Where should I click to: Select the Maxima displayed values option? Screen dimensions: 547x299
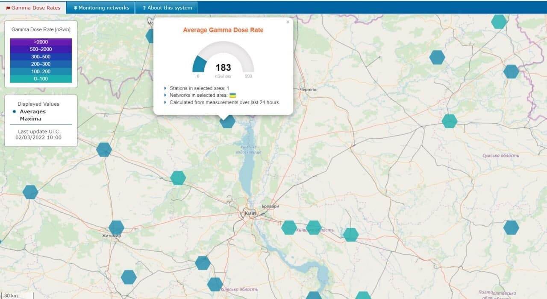(x=30, y=119)
